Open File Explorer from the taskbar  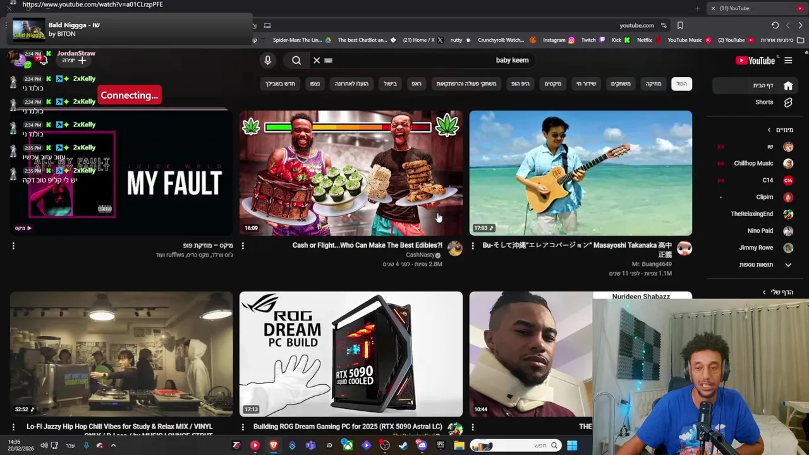[x=459, y=446]
